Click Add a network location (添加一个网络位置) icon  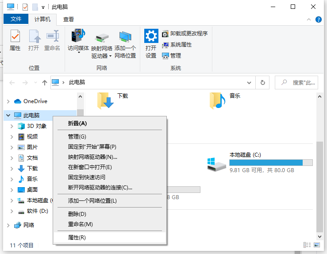click(125, 36)
